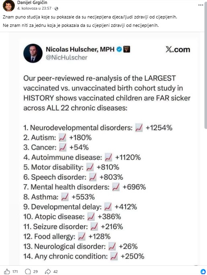The height and width of the screenshot is (275, 207).
Task: Open the shared tweet image at Autism line
Action: (57, 137)
